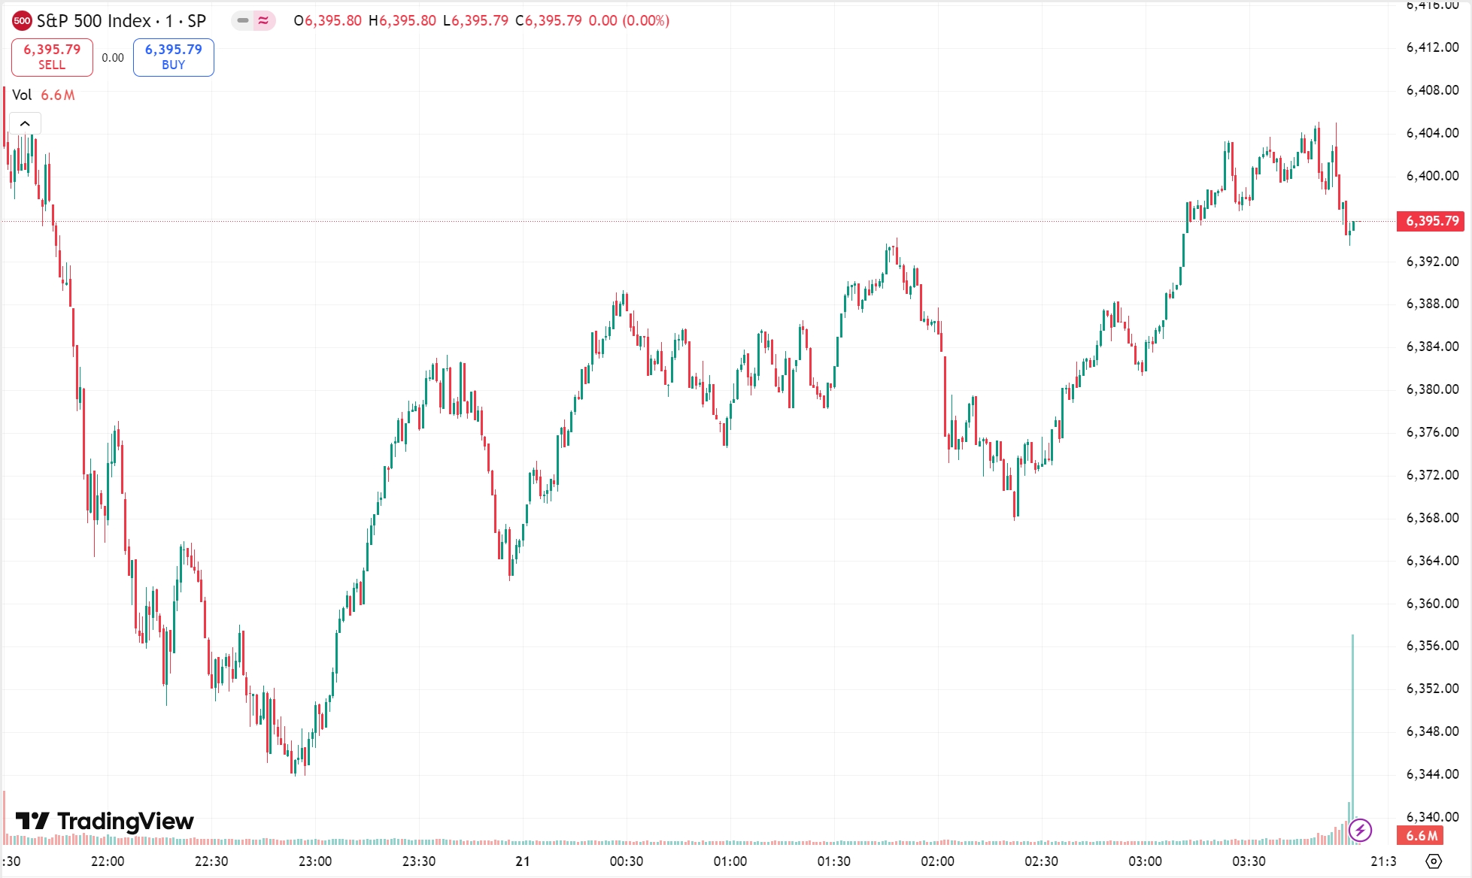Click the 02:30 label on the time axis
Viewport: 1472px width, 878px height.
1041,861
